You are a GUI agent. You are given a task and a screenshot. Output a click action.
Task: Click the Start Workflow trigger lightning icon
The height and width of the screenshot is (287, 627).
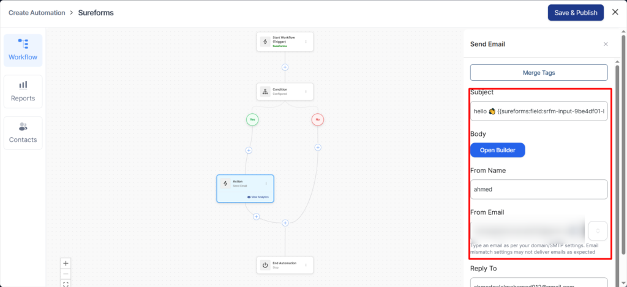(x=265, y=42)
